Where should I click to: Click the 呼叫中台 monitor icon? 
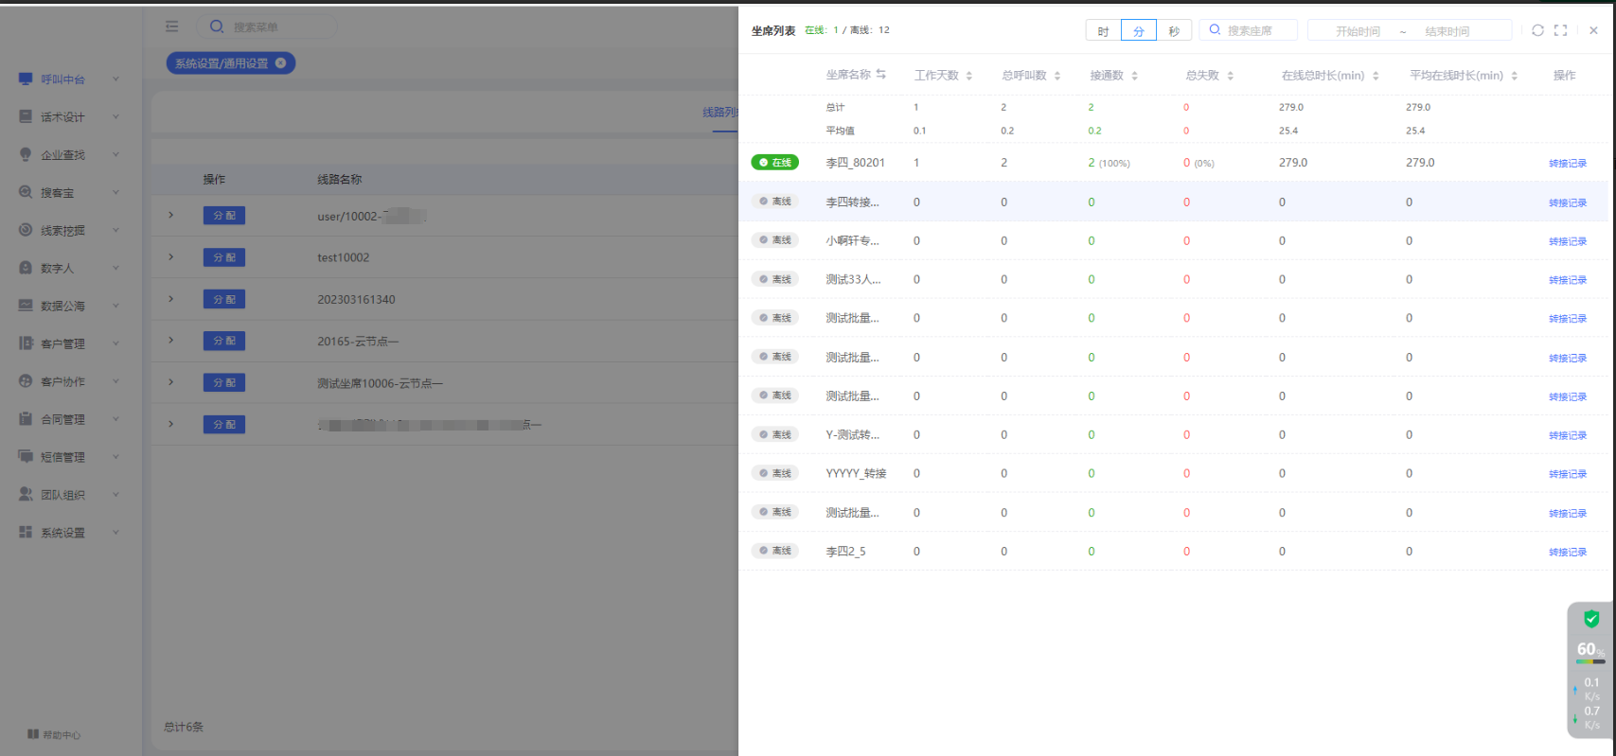click(x=26, y=79)
